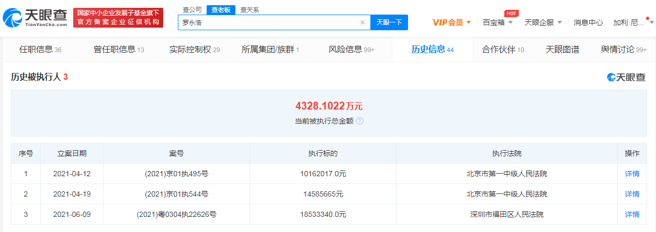Open 详情 for case (2021)京01执495号
This screenshot has width=656, height=232.
click(632, 174)
